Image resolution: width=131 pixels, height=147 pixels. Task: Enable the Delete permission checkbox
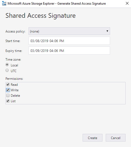click(x=8, y=95)
